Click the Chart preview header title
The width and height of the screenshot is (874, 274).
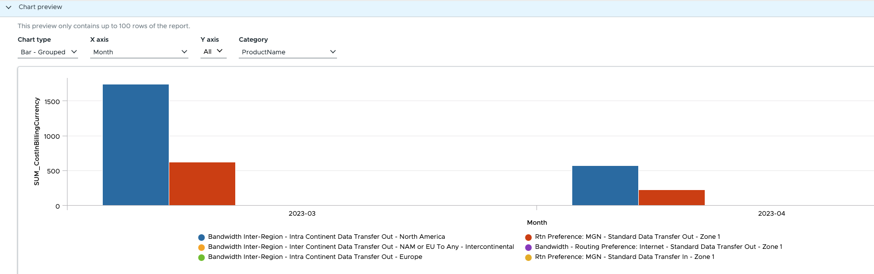click(40, 7)
